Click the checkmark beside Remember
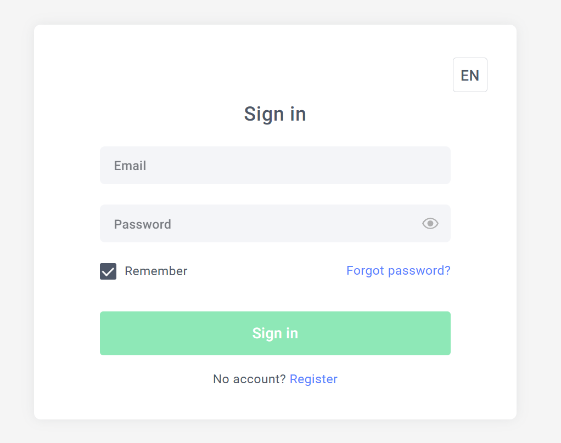Image resolution: width=561 pixels, height=443 pixels. [x=108, y=271]
